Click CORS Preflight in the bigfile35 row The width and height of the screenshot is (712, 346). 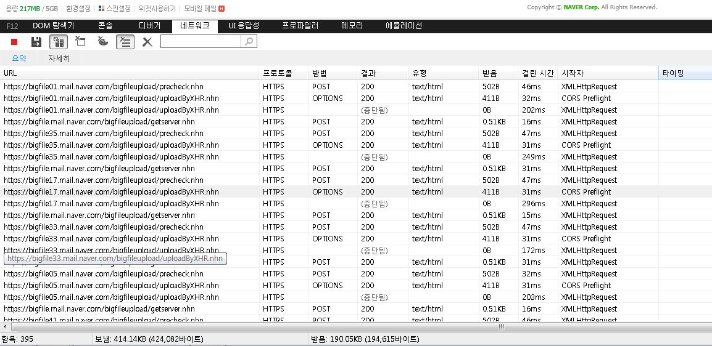point(586,145)
